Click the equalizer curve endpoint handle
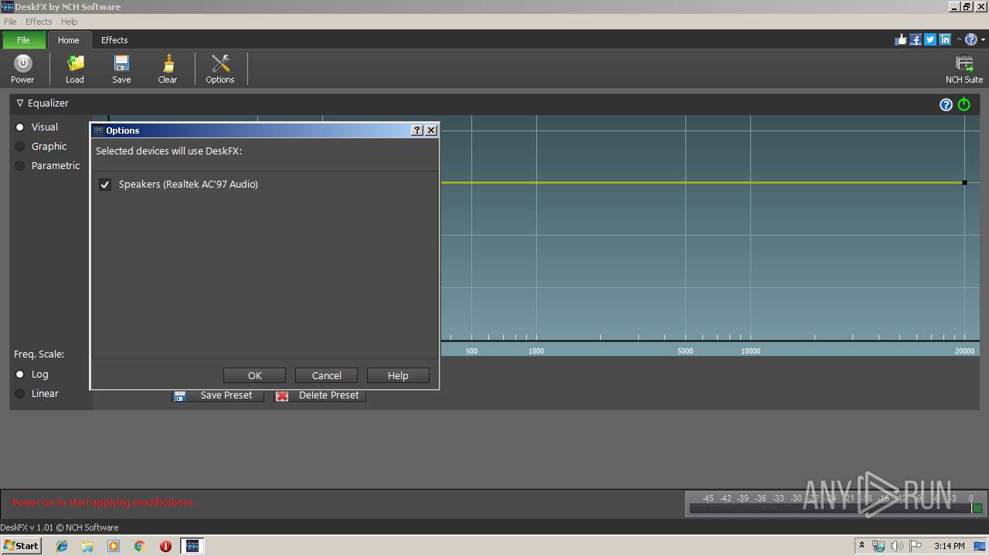The image size is (989, 556). click(964, 182)
